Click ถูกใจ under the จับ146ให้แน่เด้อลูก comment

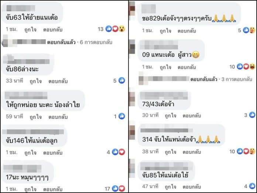pos(30,153)
